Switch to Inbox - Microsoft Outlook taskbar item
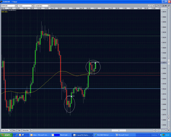 click(40, 135)
